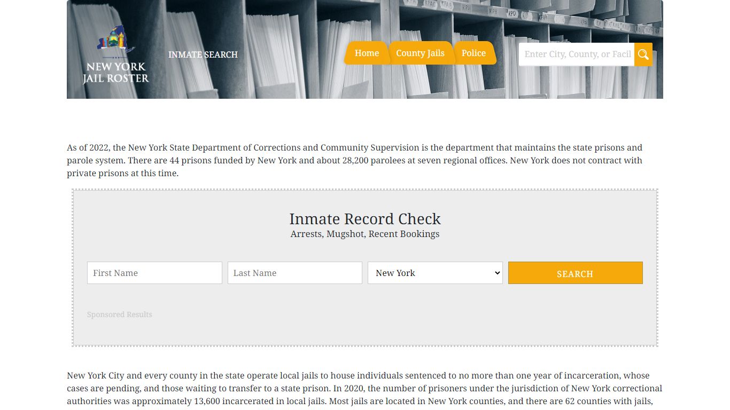Click the Sponsored Results label

click(120, 314)
